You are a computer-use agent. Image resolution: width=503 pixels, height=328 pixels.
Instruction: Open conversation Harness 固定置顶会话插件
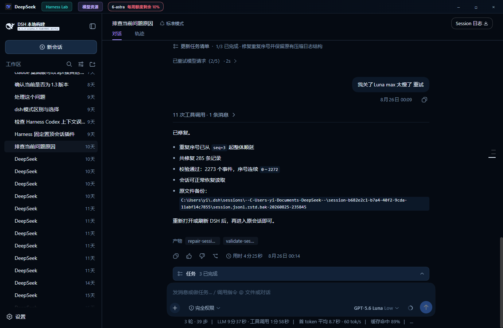(x=51, y=134)
